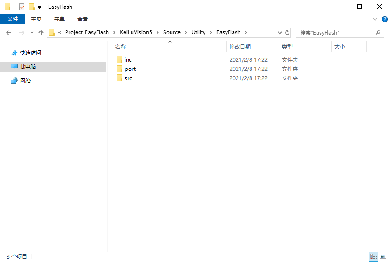
Task: Expand the arrow after Keil uVision5
Action: tap(157, 33)
